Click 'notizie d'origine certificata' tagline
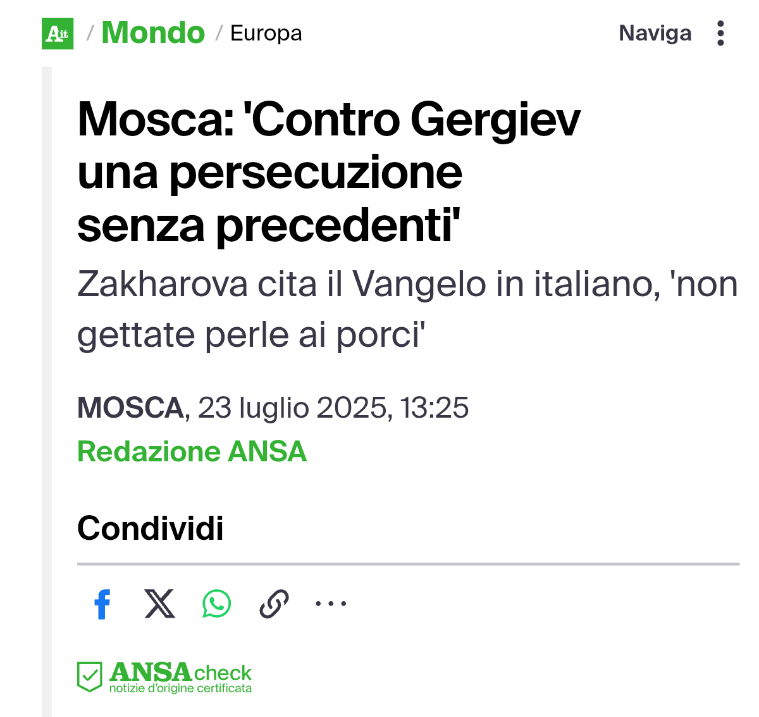 tap(180, 689)
